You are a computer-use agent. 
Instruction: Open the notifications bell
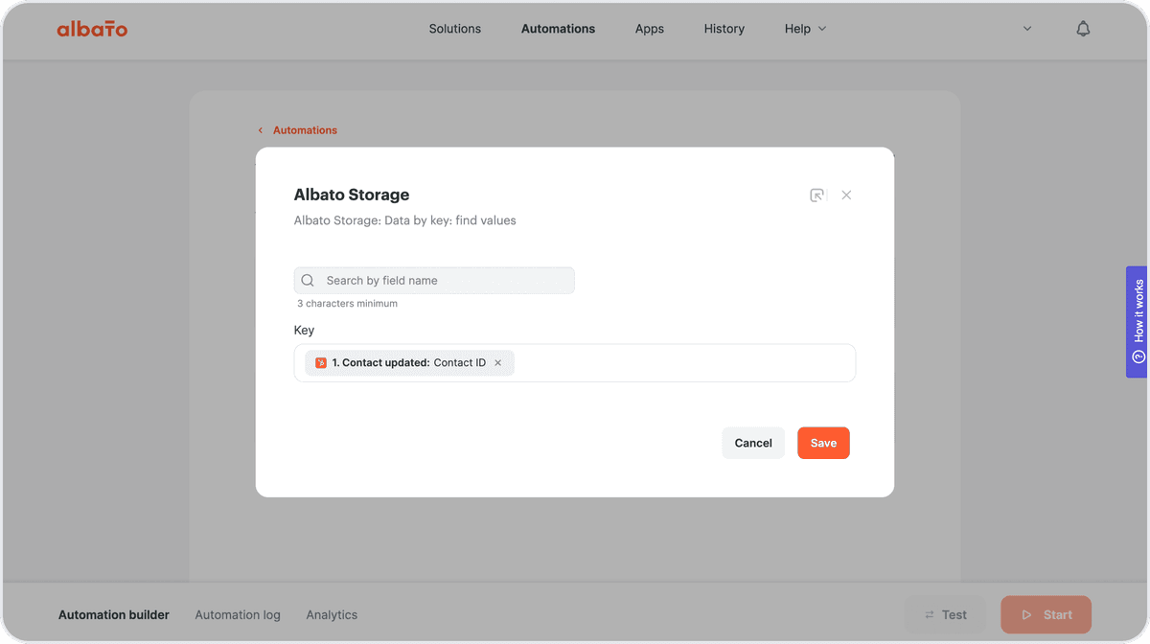click(x=1083, y=29)
